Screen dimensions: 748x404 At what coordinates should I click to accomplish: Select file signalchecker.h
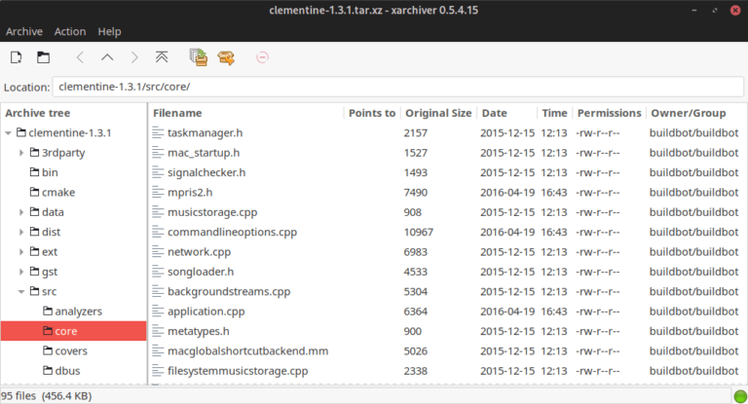[206, 172]
